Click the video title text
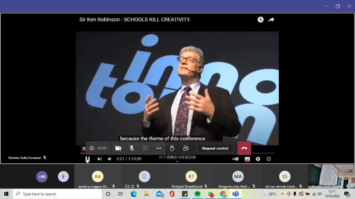This screenshot has width=355, height=199. point(135,20)
